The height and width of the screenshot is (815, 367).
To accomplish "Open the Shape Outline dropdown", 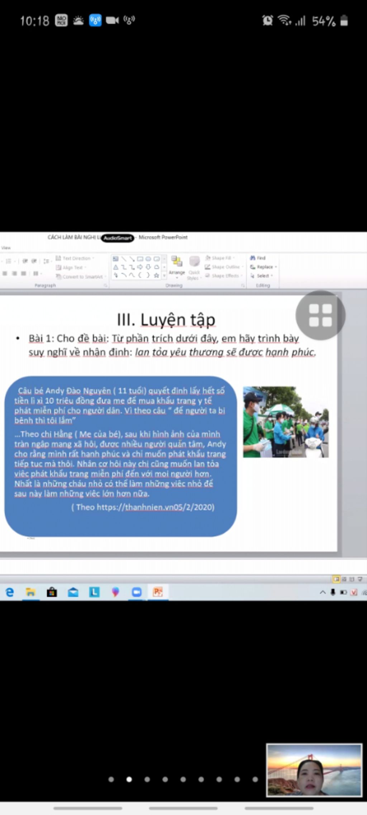I will (x=224, y=267).
